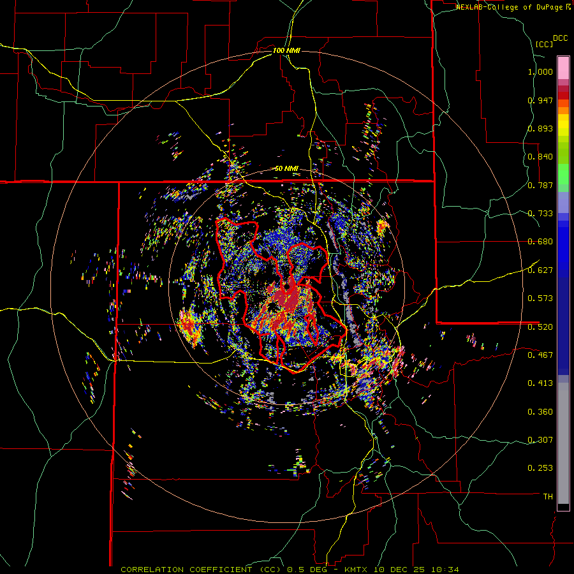Select the 1.000 value on the scale
This screenshot has height=574, width=574.
tap(540, 72)
